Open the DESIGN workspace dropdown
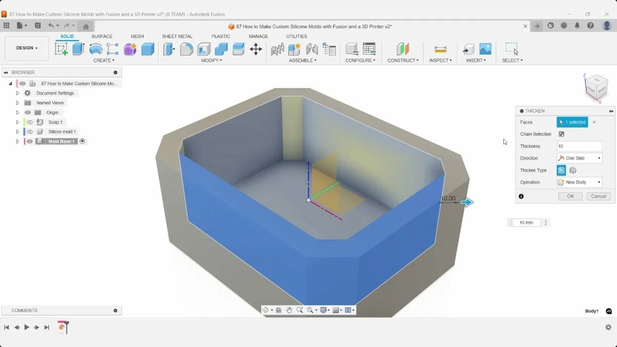Viewport: 617px width, 347px height. pos(27,48)
